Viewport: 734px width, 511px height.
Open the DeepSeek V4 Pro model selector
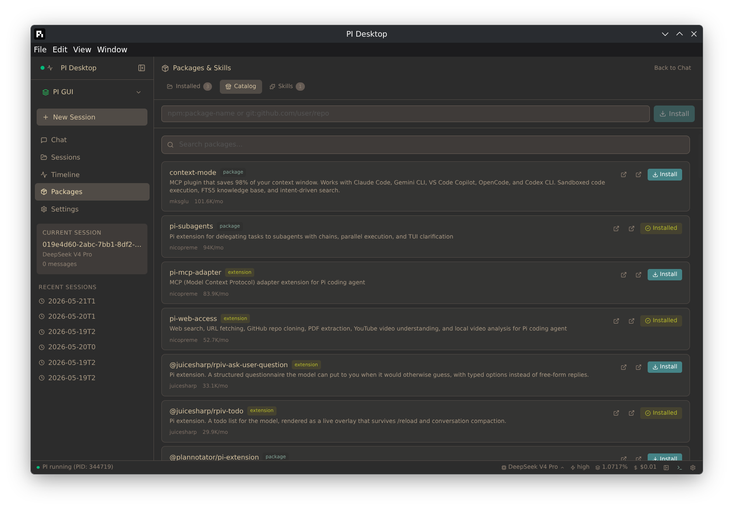(533, 467)
